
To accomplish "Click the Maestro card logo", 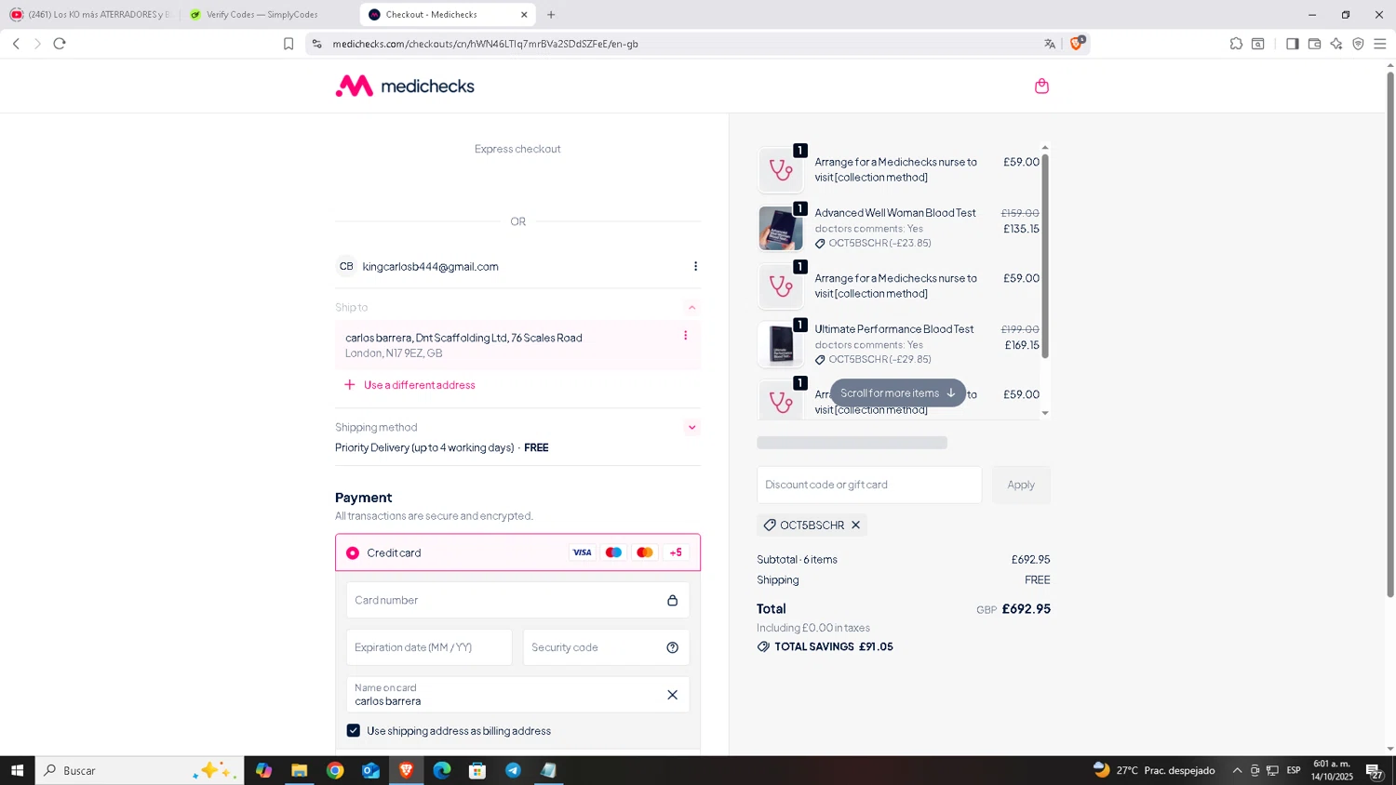I will (613, 552).
